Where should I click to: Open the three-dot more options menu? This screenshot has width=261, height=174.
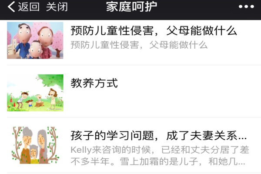pyautogui.click(x=246, y=7)
